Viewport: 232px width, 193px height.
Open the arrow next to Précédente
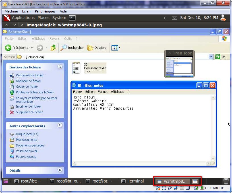click(x=32, y=48)
